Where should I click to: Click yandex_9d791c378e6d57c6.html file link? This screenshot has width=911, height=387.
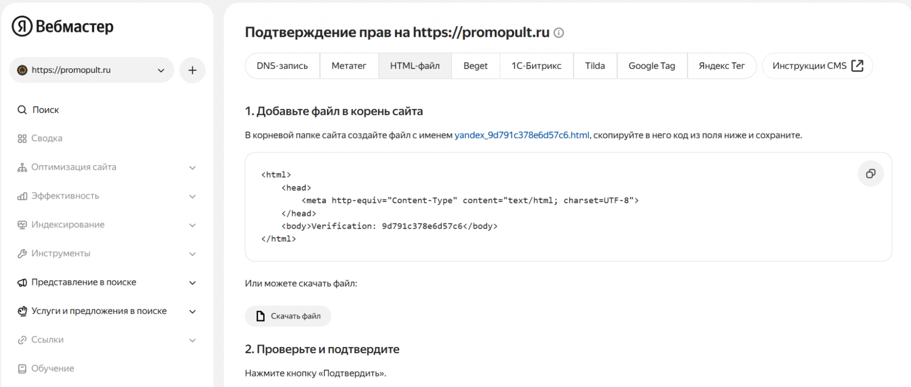point(522,135)
